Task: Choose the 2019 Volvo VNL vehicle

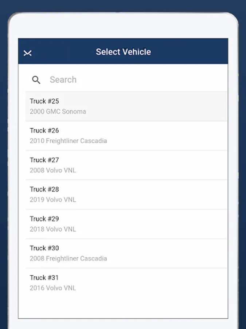Action: pyautogui.click(x=53, y=200)
